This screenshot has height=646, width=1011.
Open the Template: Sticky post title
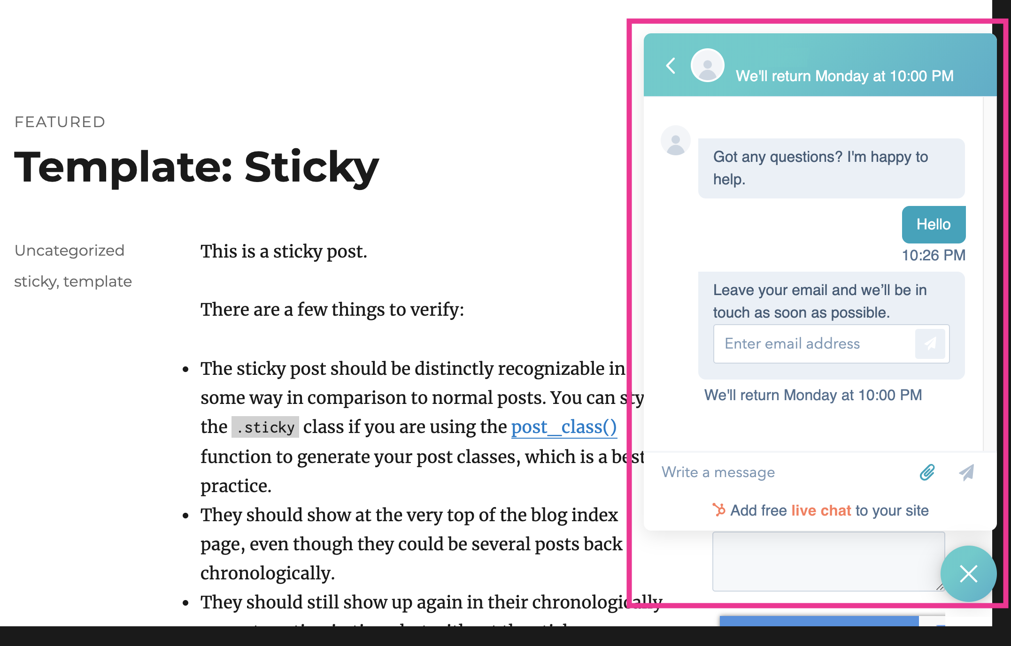(x=196, y=167)
